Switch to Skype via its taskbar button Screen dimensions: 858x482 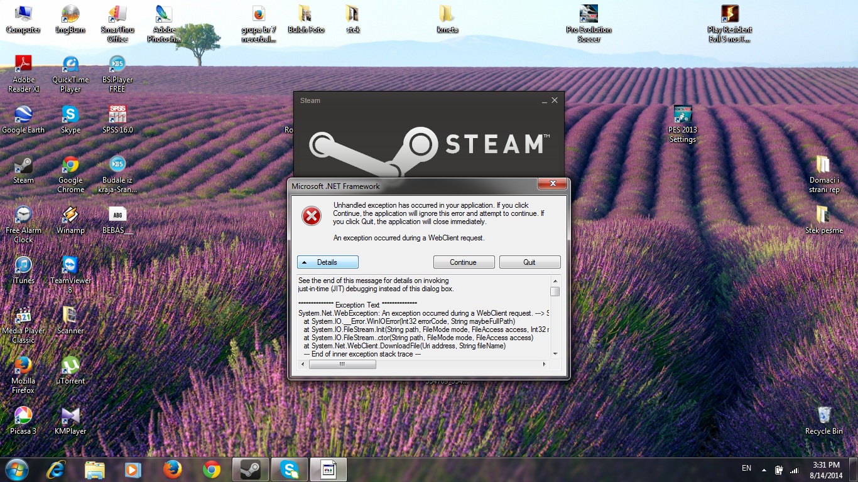pos(290,469)
